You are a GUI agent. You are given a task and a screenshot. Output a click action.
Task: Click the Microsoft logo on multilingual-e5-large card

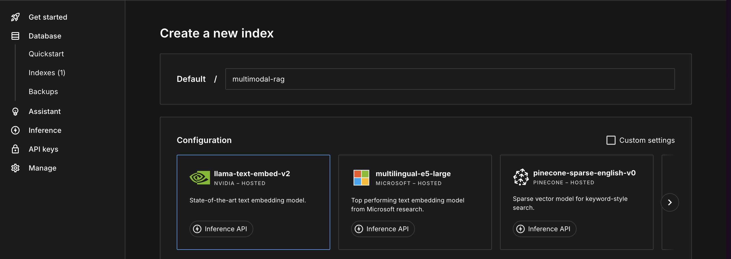[361, 178]
